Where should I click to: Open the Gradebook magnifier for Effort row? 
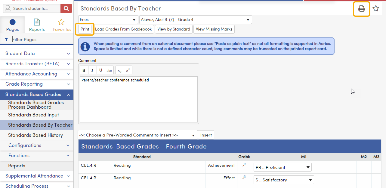[244, 178]
